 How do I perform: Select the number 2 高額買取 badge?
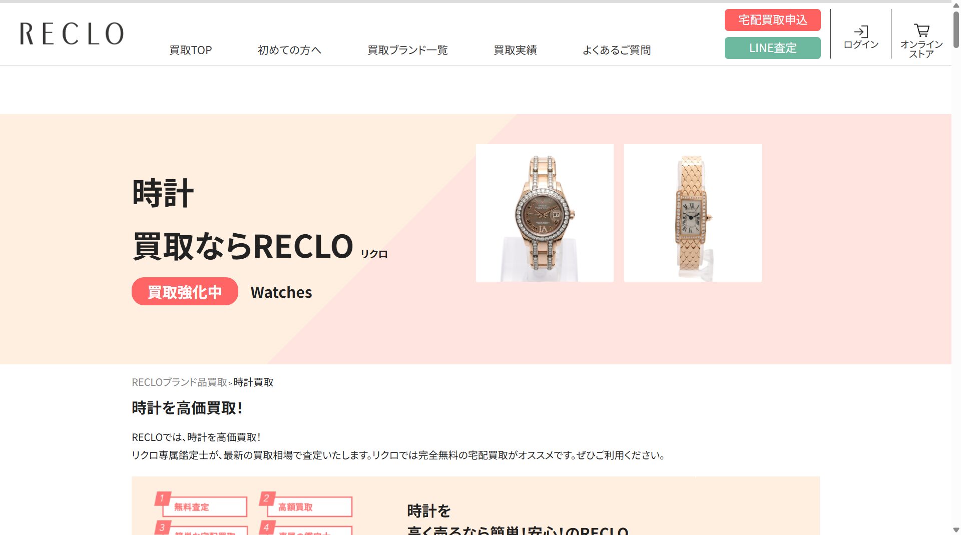(306, 505)
